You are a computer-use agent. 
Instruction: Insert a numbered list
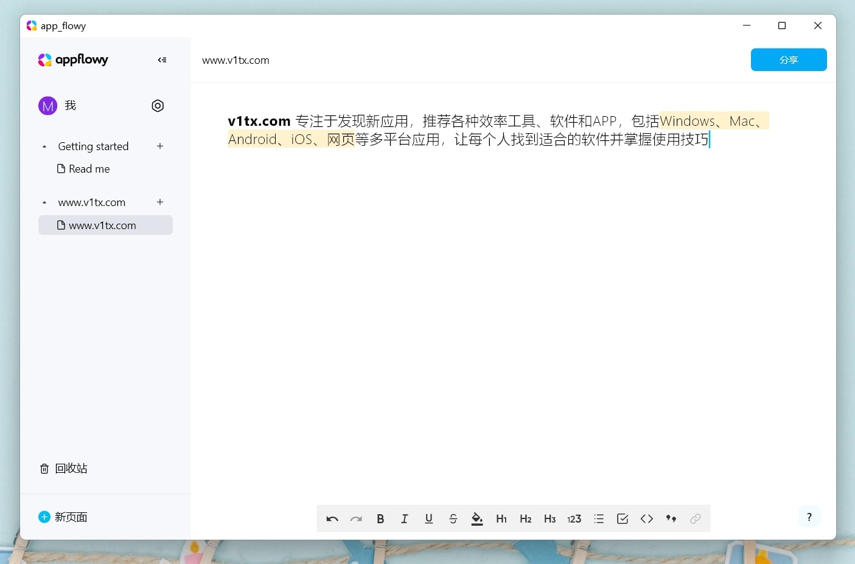pos(574,518)
